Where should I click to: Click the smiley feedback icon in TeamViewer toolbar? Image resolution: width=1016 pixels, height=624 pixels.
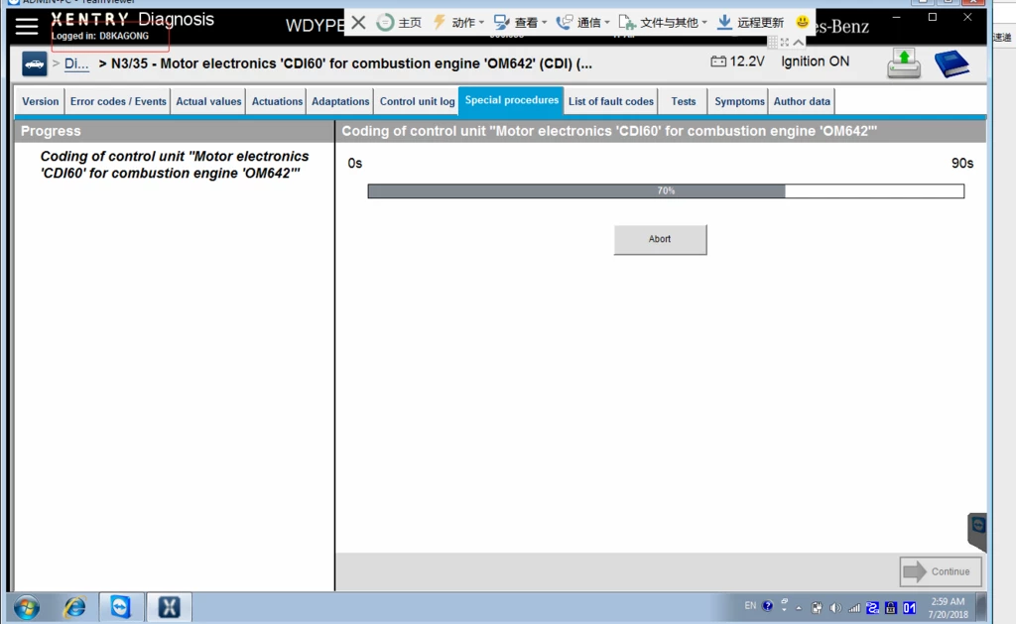tap(801, 21)
